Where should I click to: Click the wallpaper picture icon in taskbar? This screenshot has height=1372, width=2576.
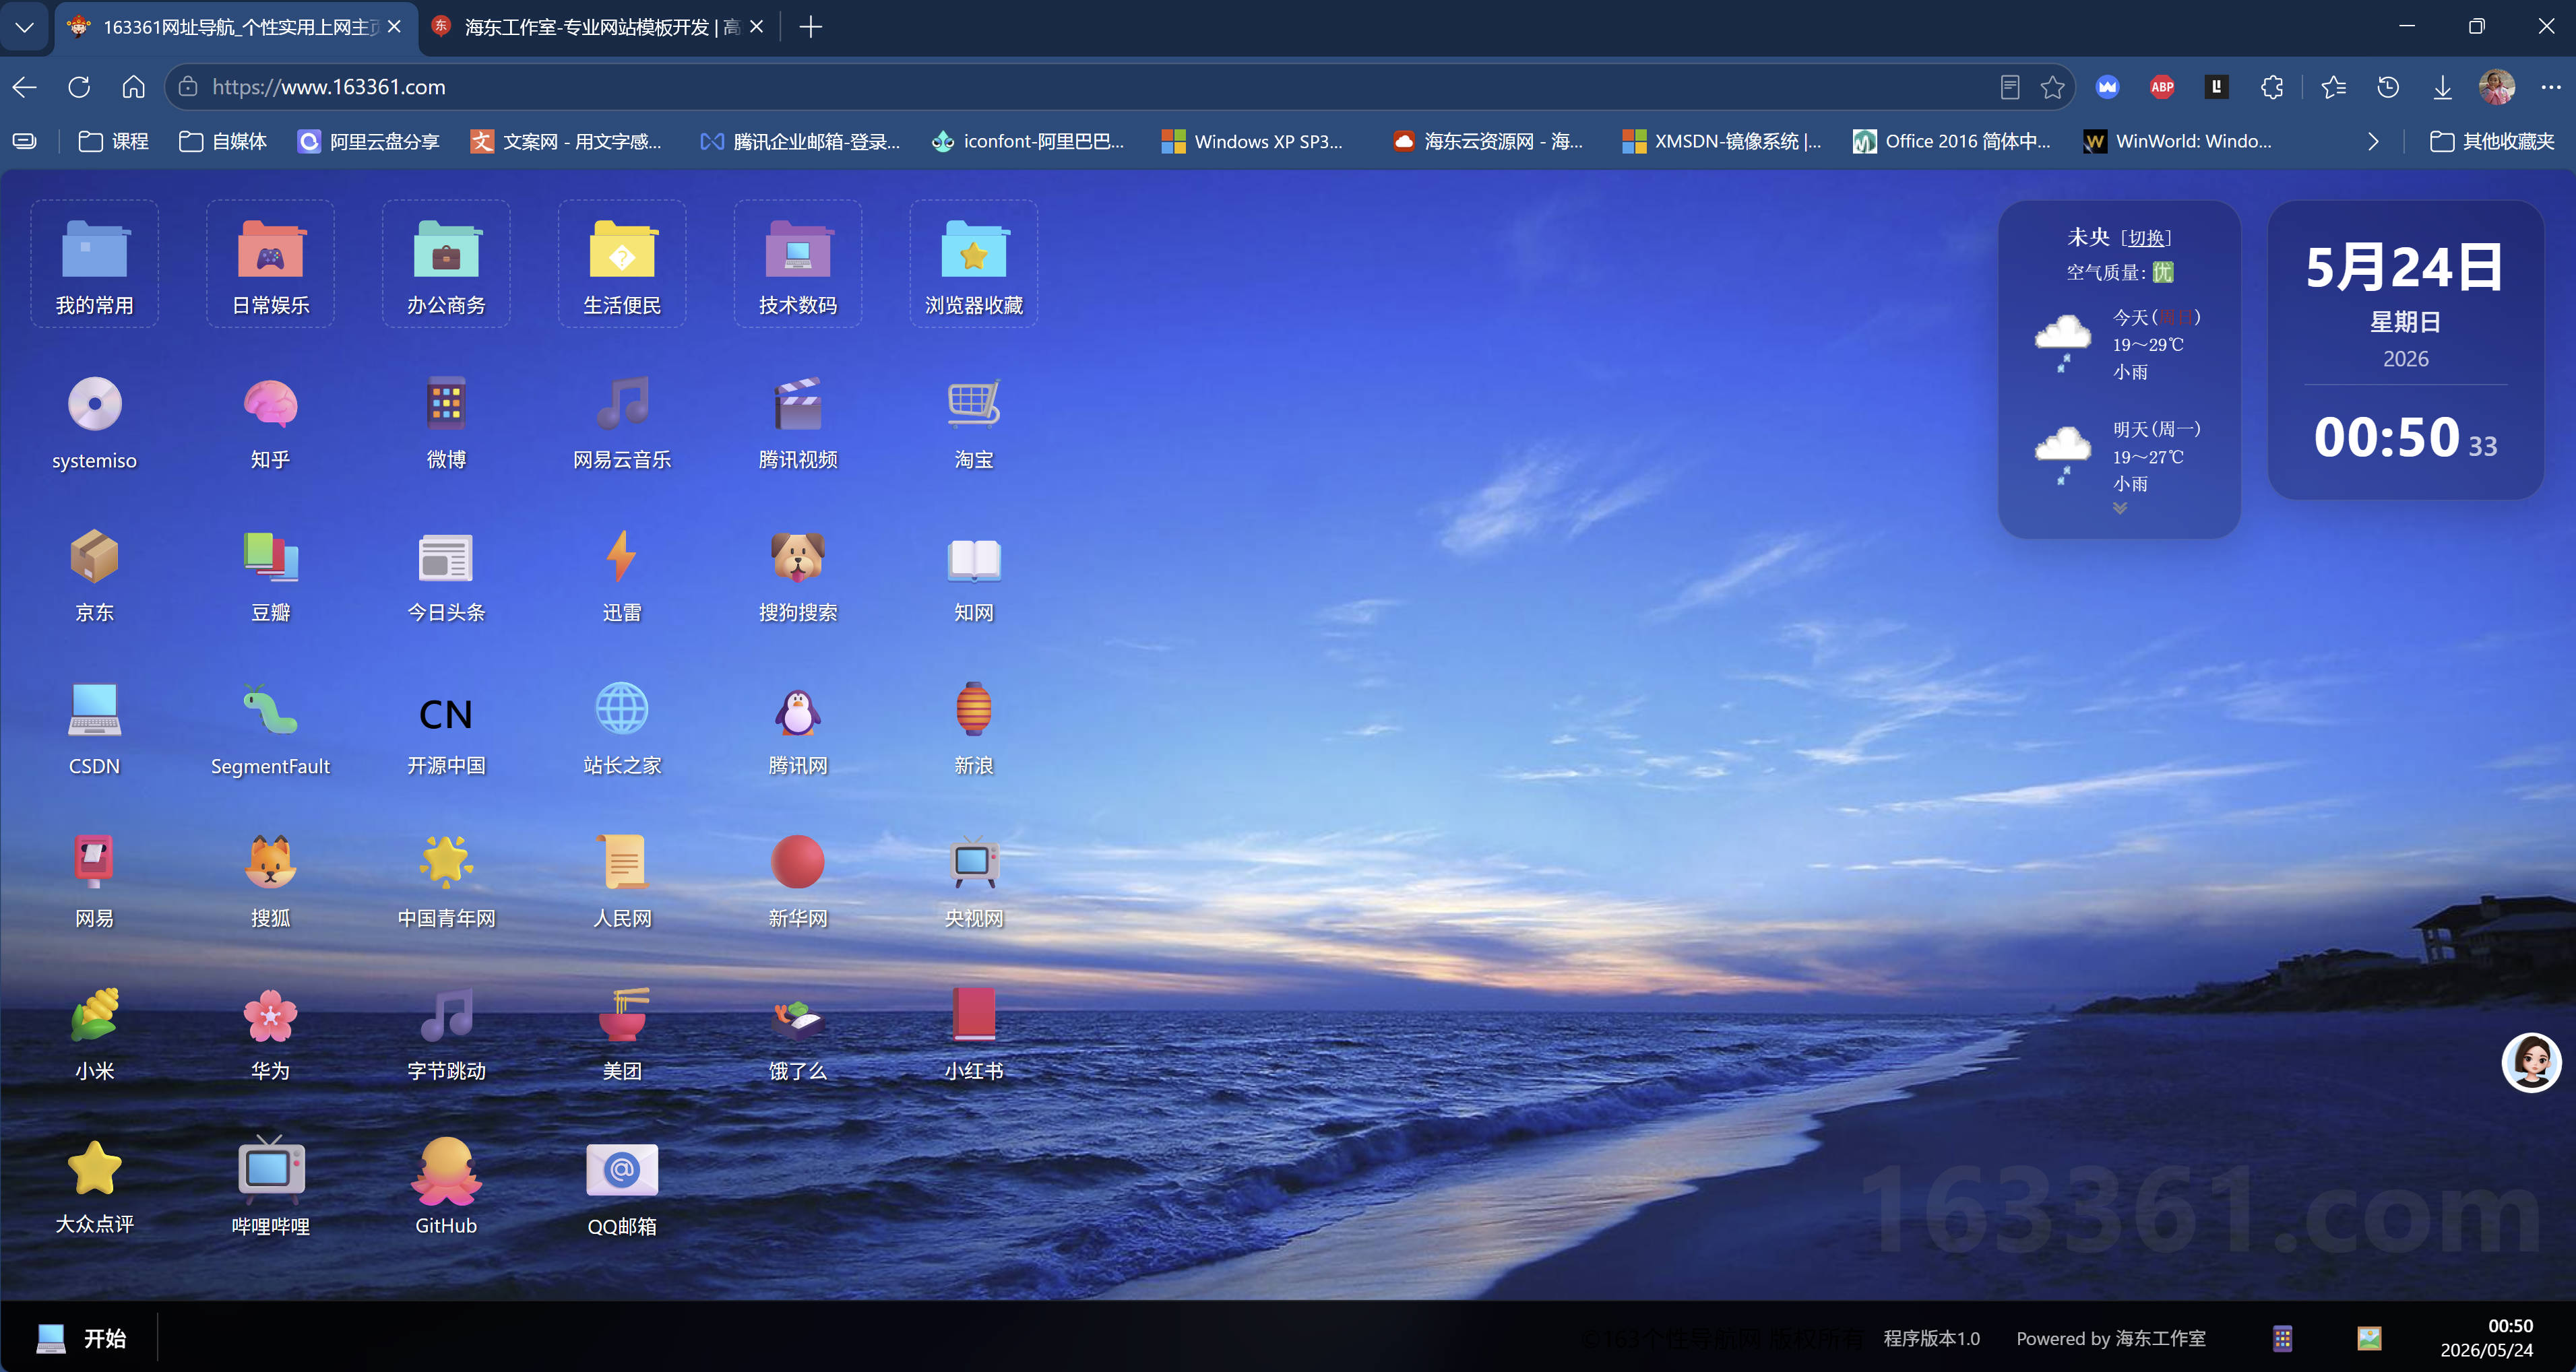(x=2369, y=1338)
